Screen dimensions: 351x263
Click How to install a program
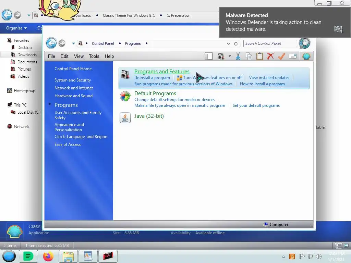point(262,84)
